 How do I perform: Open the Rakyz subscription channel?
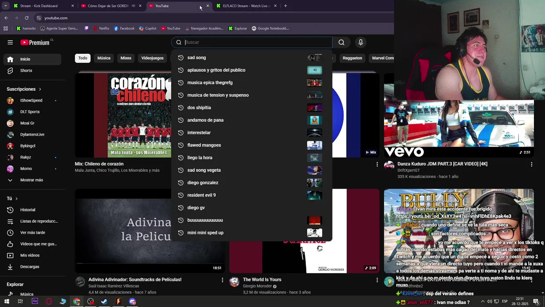point(32,157)
